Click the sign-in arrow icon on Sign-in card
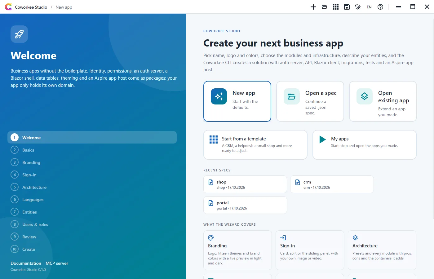434x279 pixels. 283,238
